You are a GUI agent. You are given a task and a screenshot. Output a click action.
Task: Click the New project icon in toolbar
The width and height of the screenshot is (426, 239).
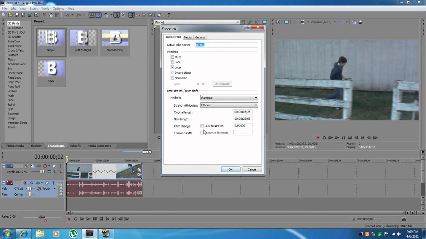tap(4, 15)
